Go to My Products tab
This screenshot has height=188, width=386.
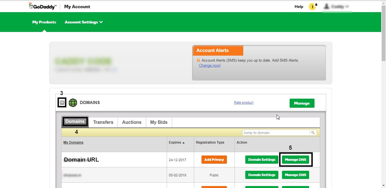tap(44, 22)
